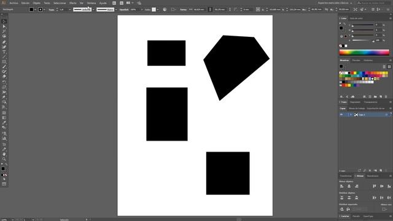Select the Gradient tool
393x221 pixels.
coord(4,118)
